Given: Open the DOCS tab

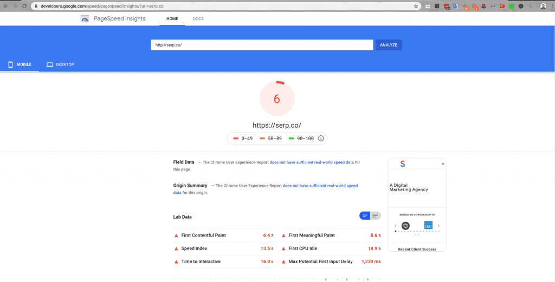Looking at the screenshot, I should point(198,19).
